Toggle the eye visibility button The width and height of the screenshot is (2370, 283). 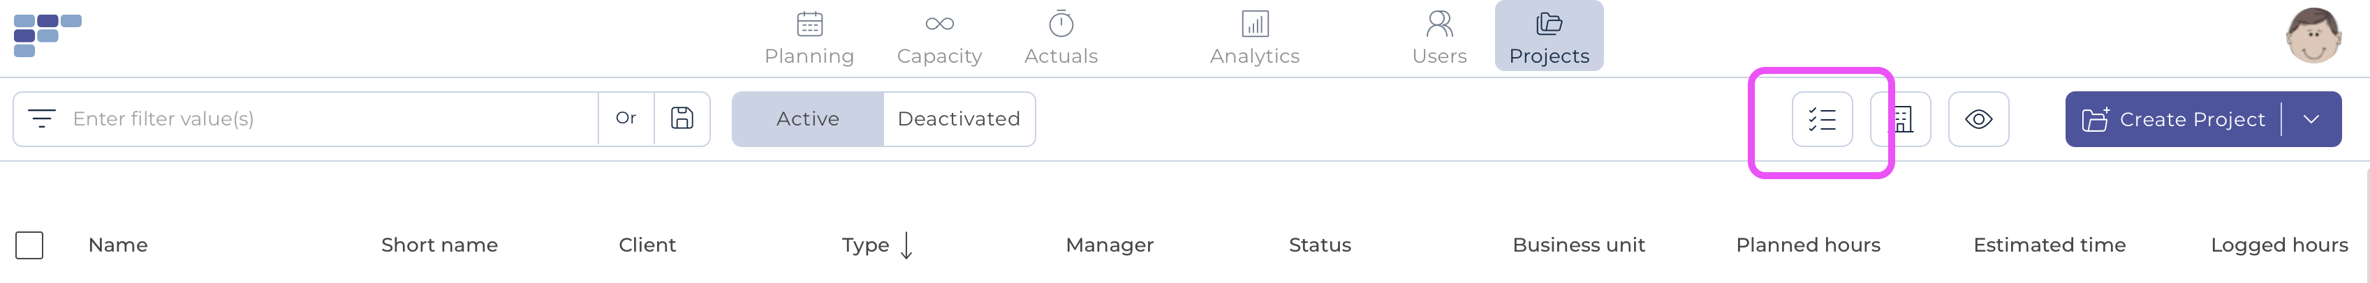[x=1978, y=119]
